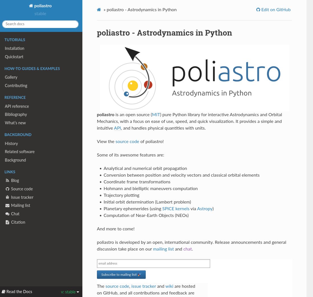Open the wiki link
Viewport: 313px width, 297px height.
click(x=169, y=286)
